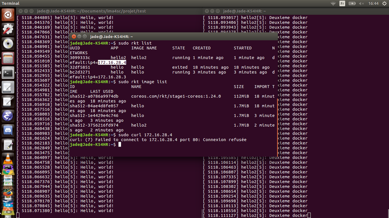Launch Discord from the dock

pos(8,130)
